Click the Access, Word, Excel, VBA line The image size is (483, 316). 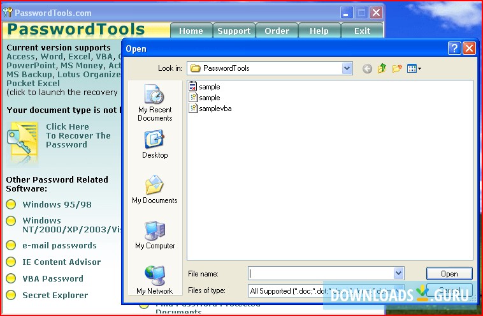tap(64, 57)
